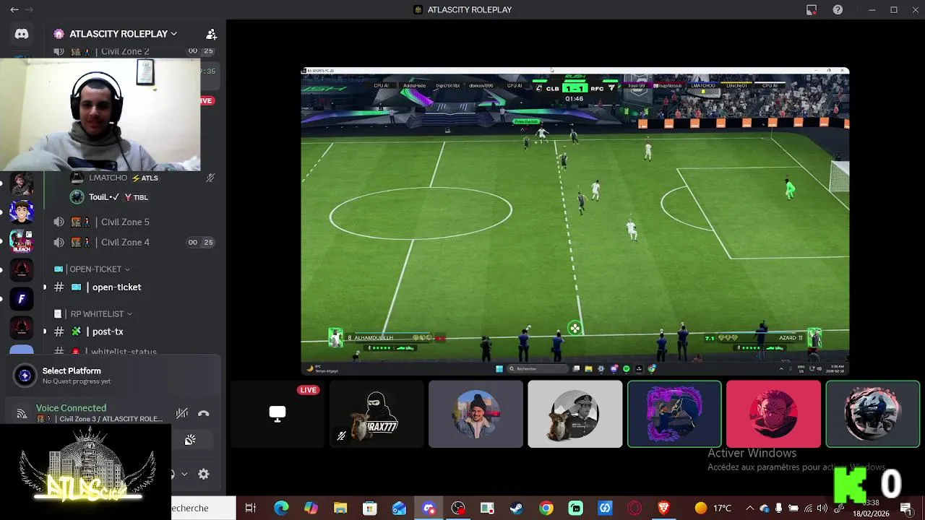Open the Select Platform quest icon
This screenshot has width=925, height=520.
coord(25,375)
